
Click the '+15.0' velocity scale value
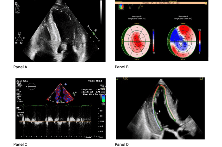pos(103,87)
